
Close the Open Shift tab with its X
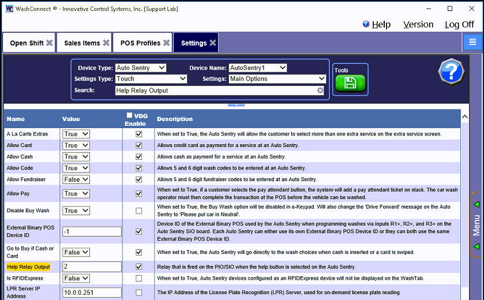click(50, 43)
